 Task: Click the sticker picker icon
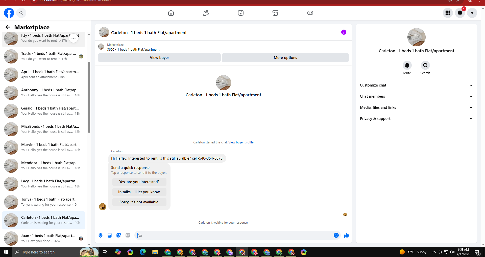click(x=119, y=235)
